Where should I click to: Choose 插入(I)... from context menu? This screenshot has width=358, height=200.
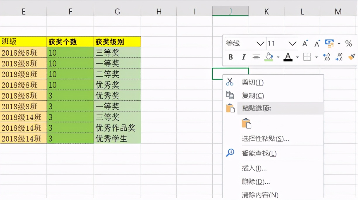coord(273,168)
